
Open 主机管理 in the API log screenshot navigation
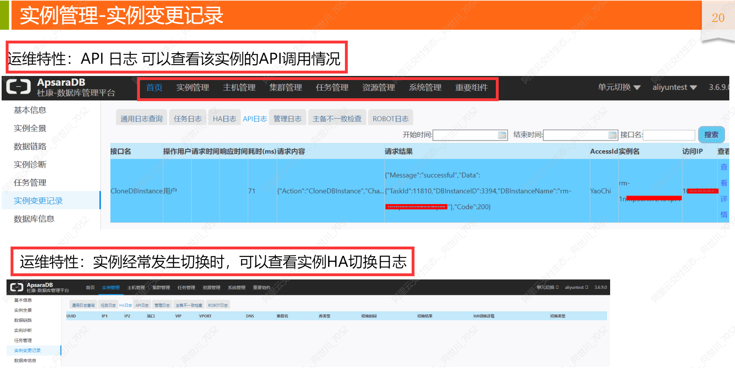[x=239, y=87]
